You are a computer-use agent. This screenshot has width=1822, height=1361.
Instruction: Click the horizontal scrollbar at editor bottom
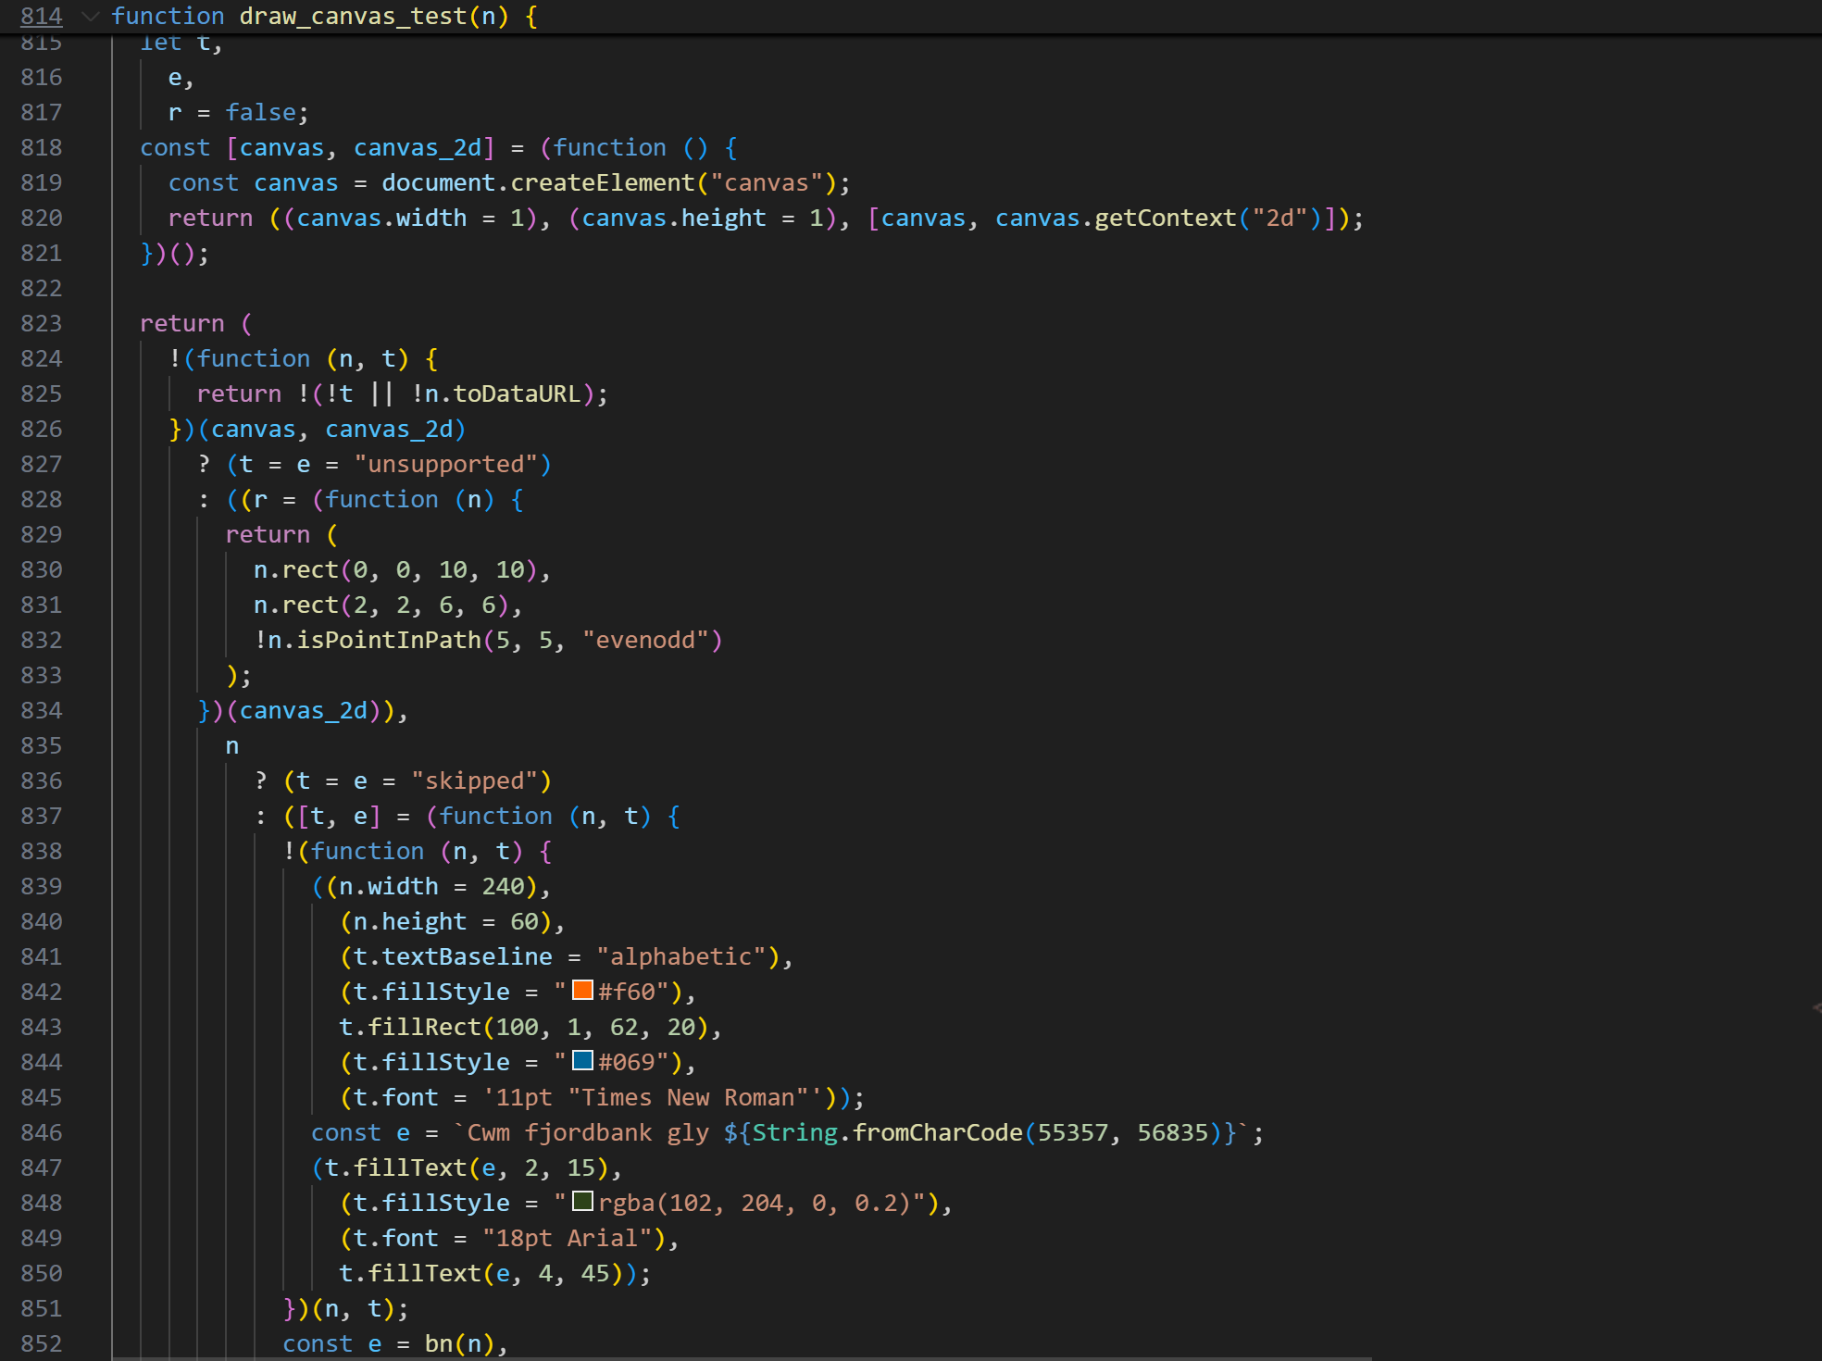[x=741, y=1357]
